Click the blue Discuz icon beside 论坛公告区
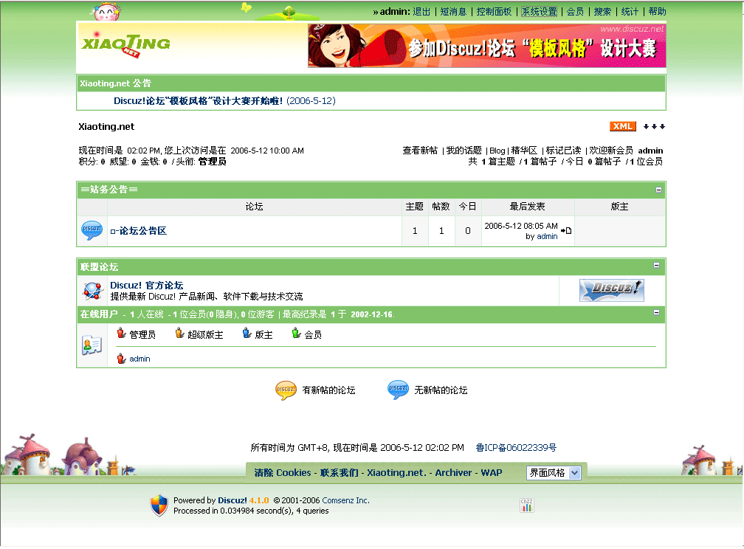 [x=92, y=230]
